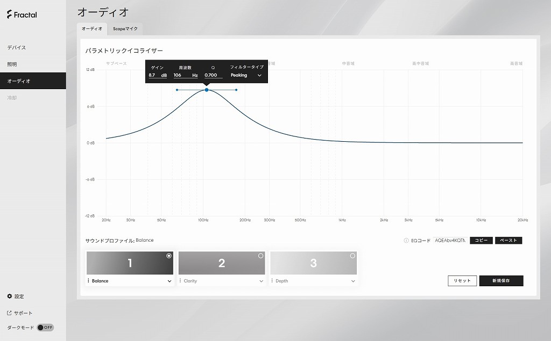Click the support external link icon
The width and height of the screenshot is (551, 341).
click(x=9, y=313)
